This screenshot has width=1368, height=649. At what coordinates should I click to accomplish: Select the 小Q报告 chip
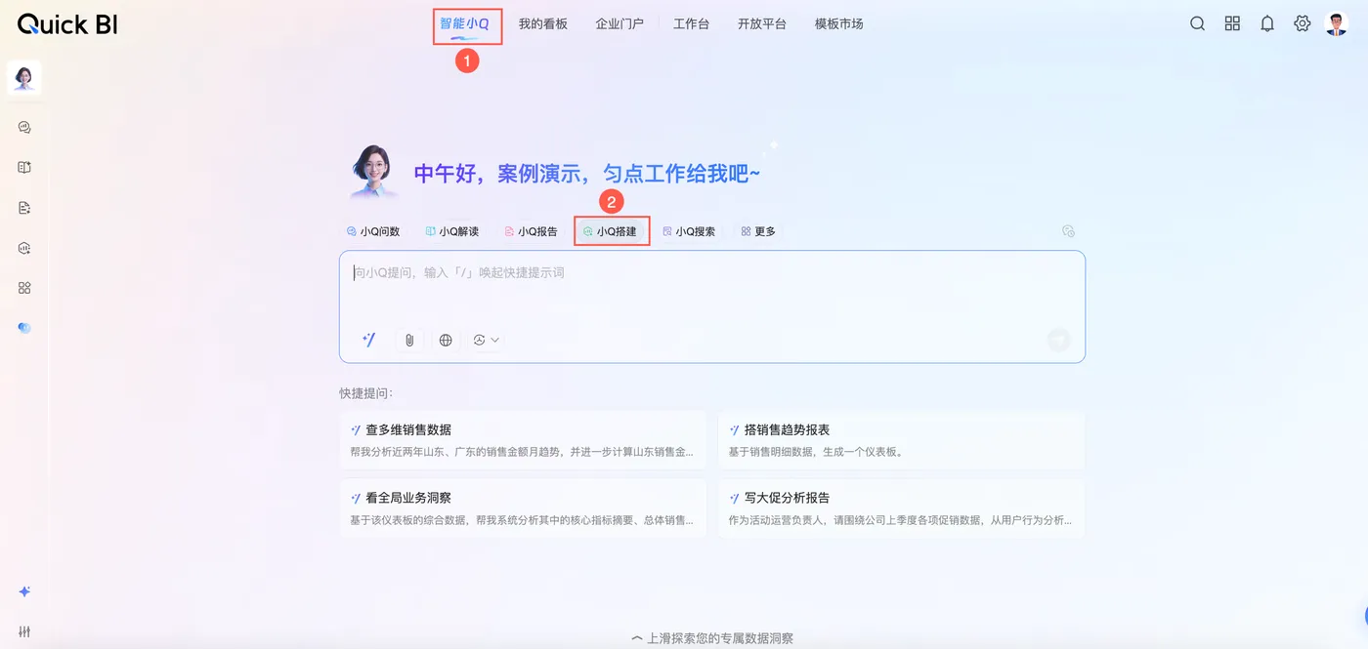point(531,231)
